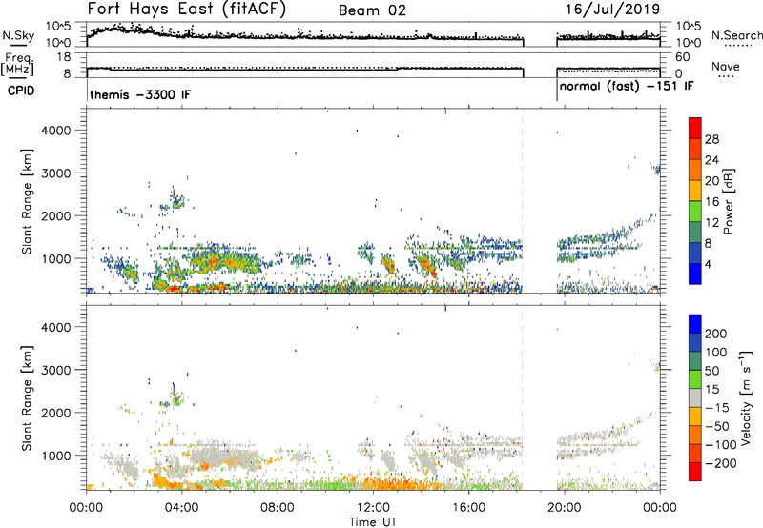The height and width of the screenshot is (528, 763).
Task: Select the 'Beam 02' label
Action: click(x=372, y=10)
